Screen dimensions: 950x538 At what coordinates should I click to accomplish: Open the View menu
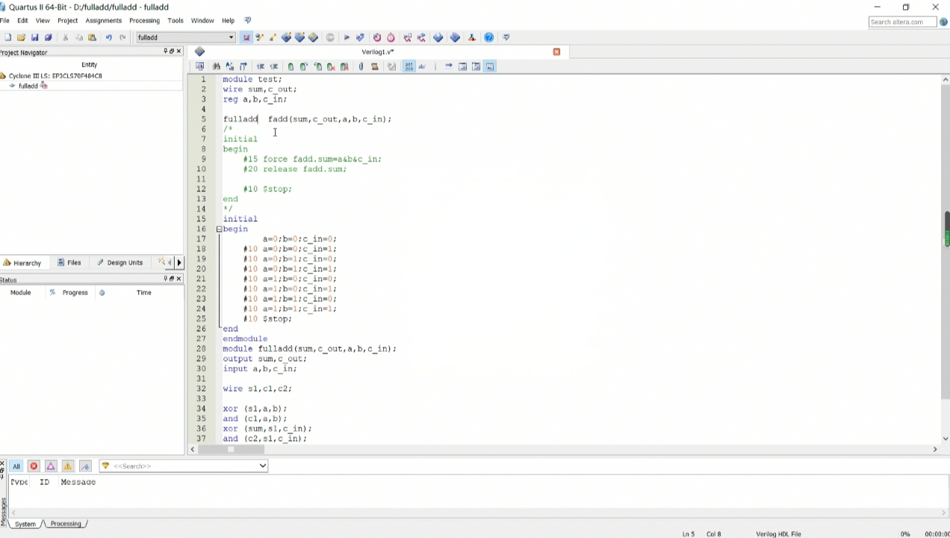43,21
